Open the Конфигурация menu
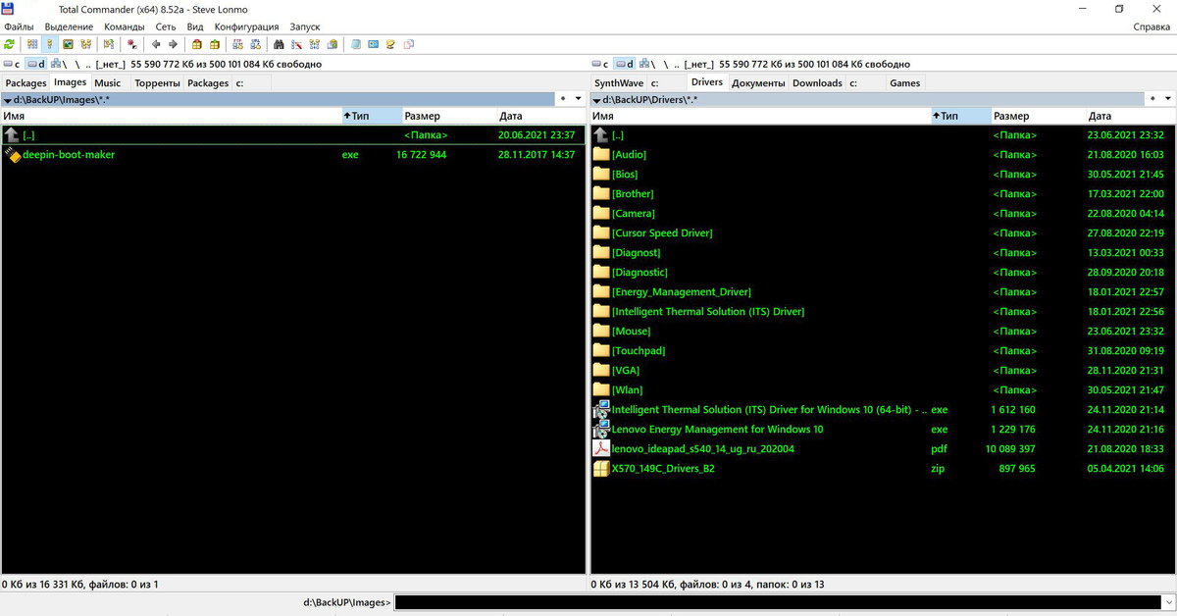The image size is (1177, 616). coord(246,26)
